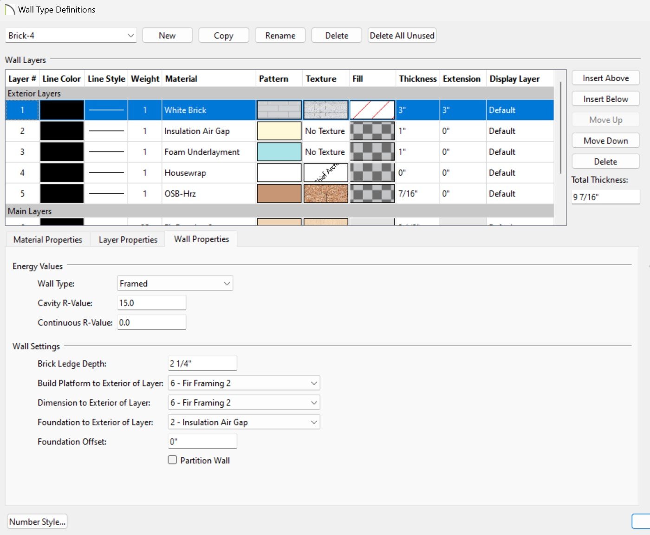Click line color swatch of Housewrap layer
650x535 pixels.
pyautogui.click(x=62, y=173)
